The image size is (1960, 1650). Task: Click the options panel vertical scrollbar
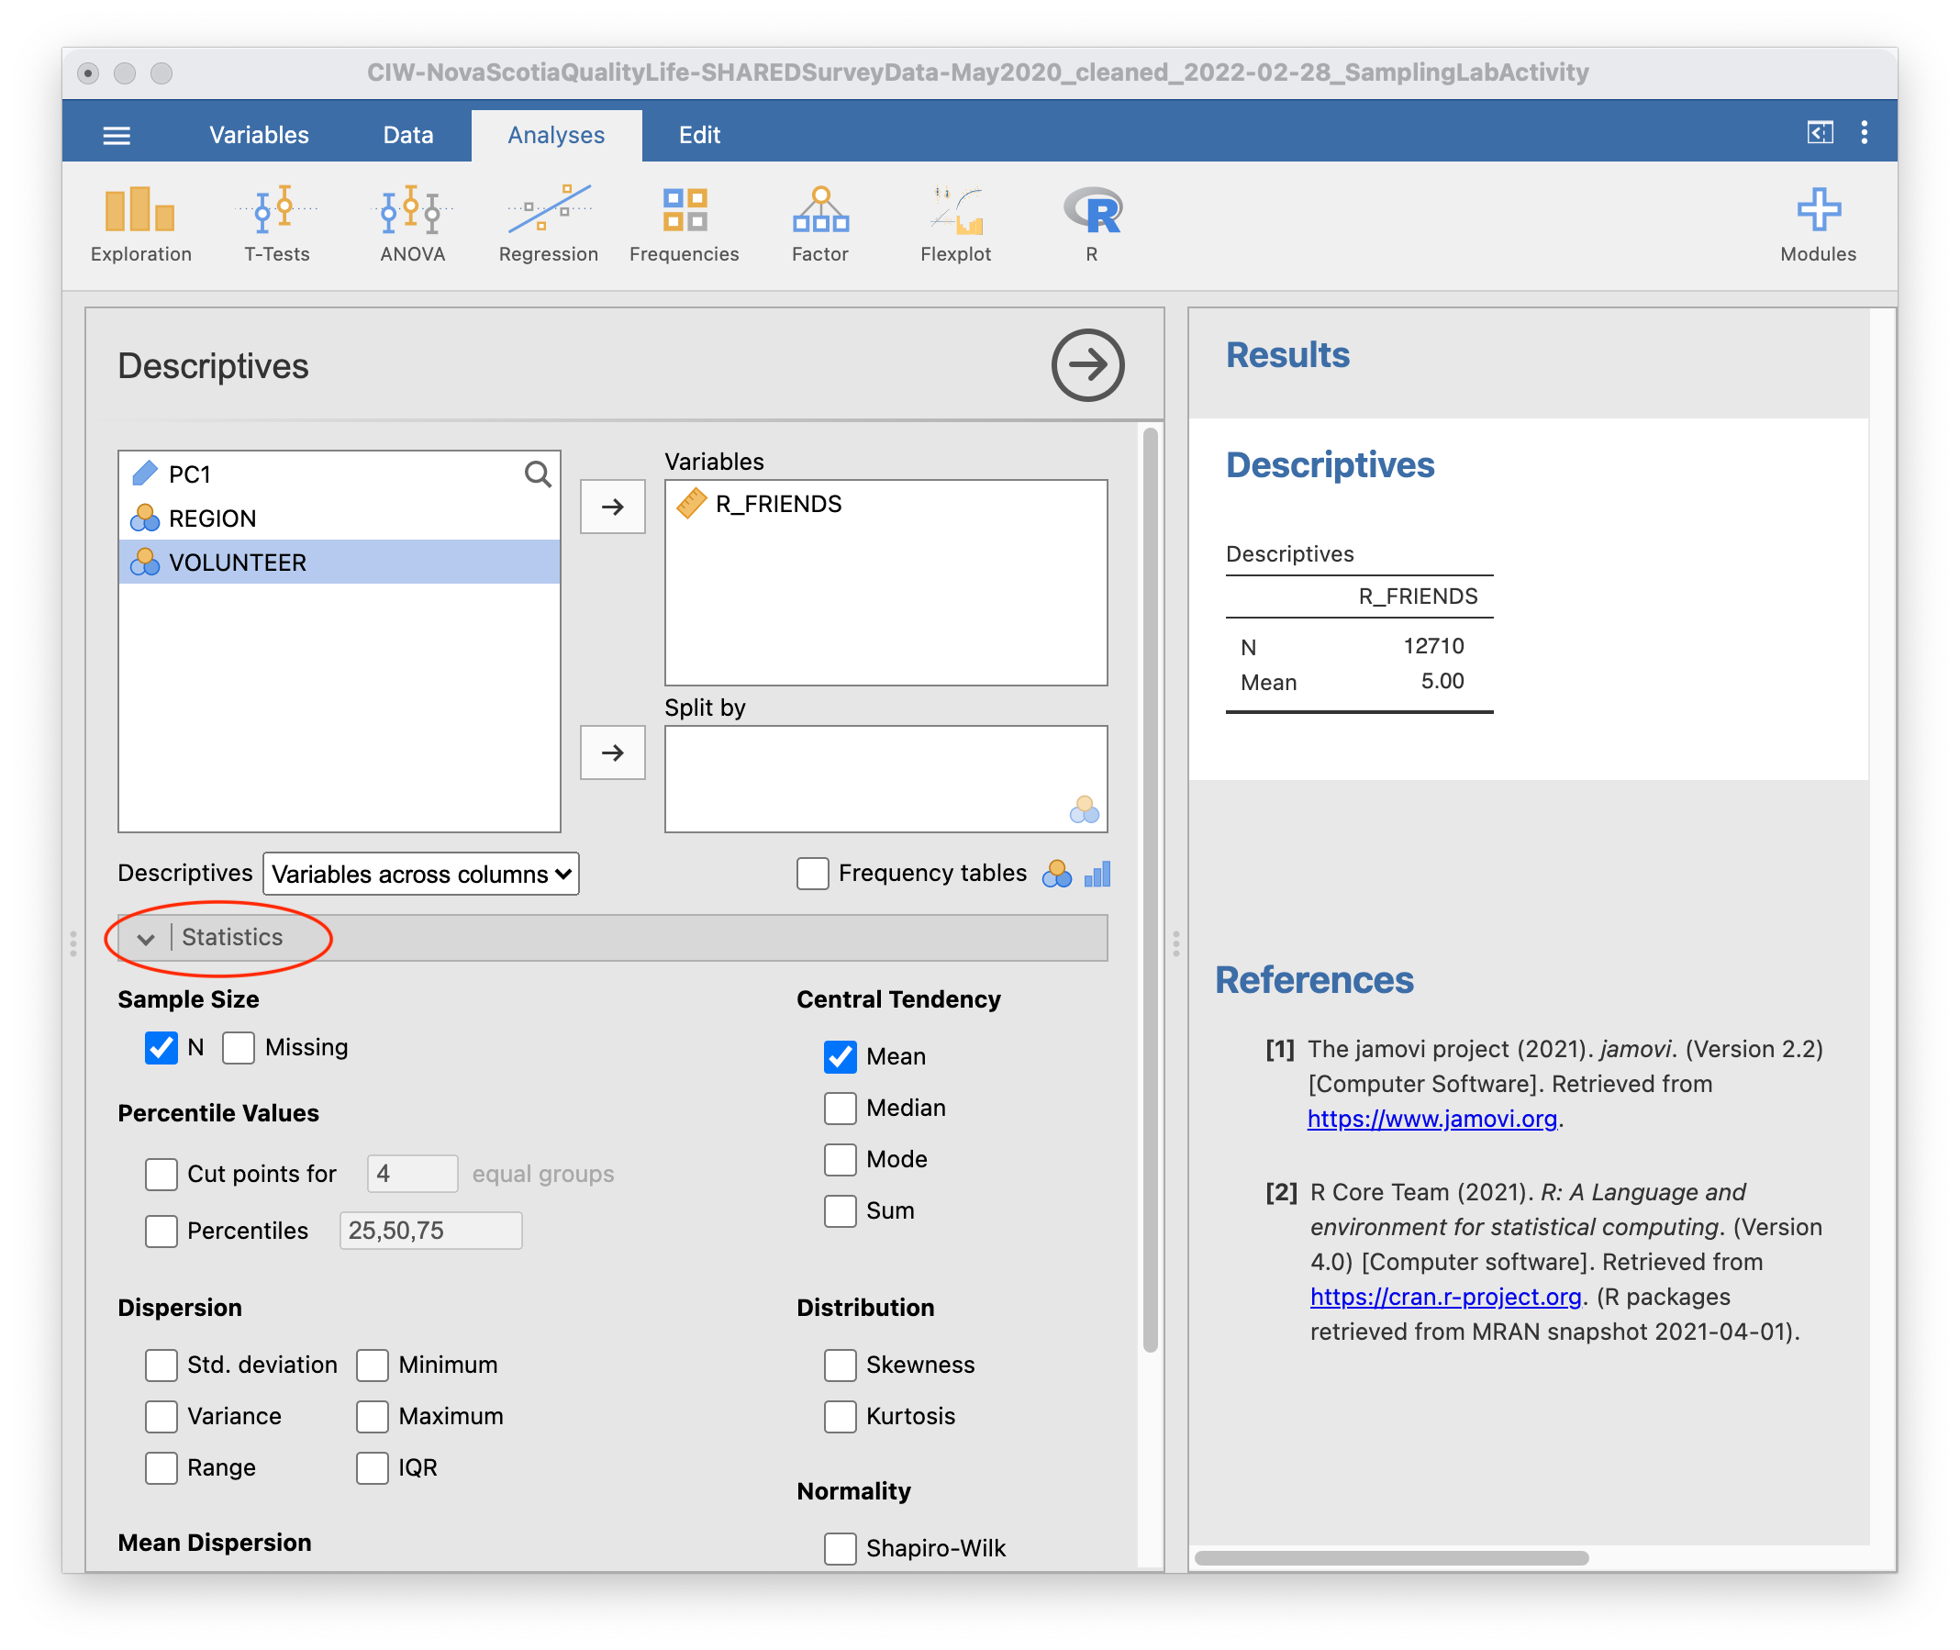(1150, 889)
